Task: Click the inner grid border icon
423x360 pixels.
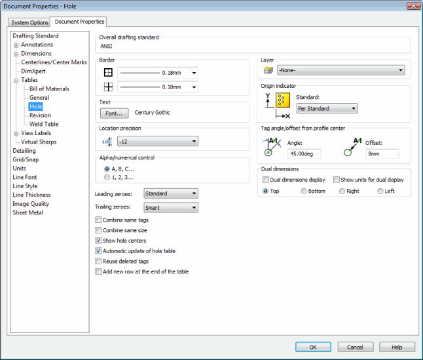Action: (x=108, y=87)
